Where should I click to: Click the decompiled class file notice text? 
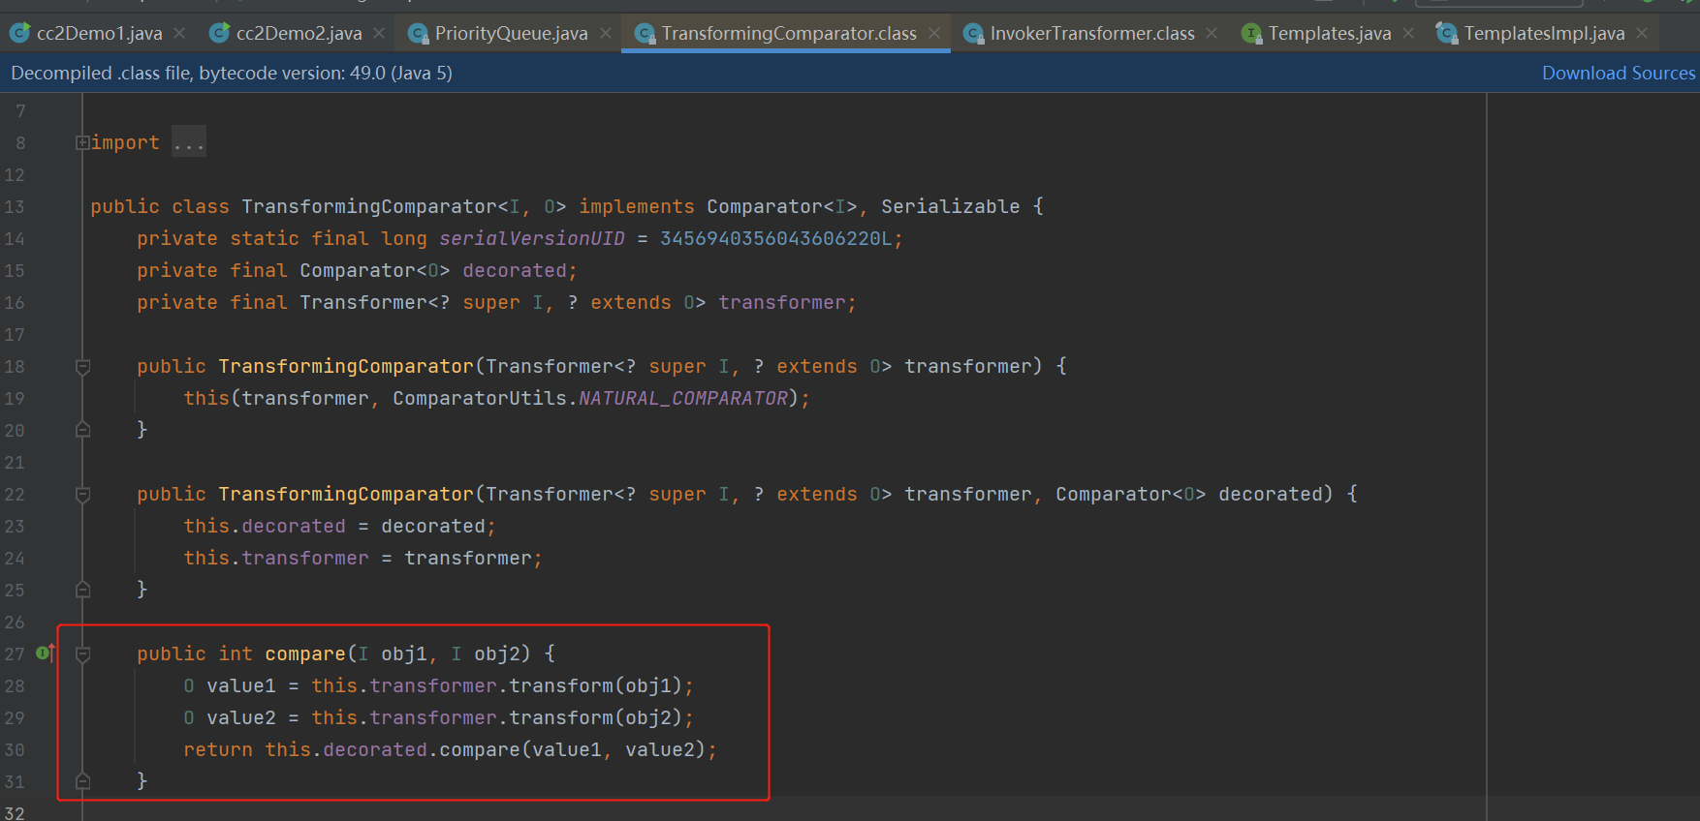[x=232, y=73]
